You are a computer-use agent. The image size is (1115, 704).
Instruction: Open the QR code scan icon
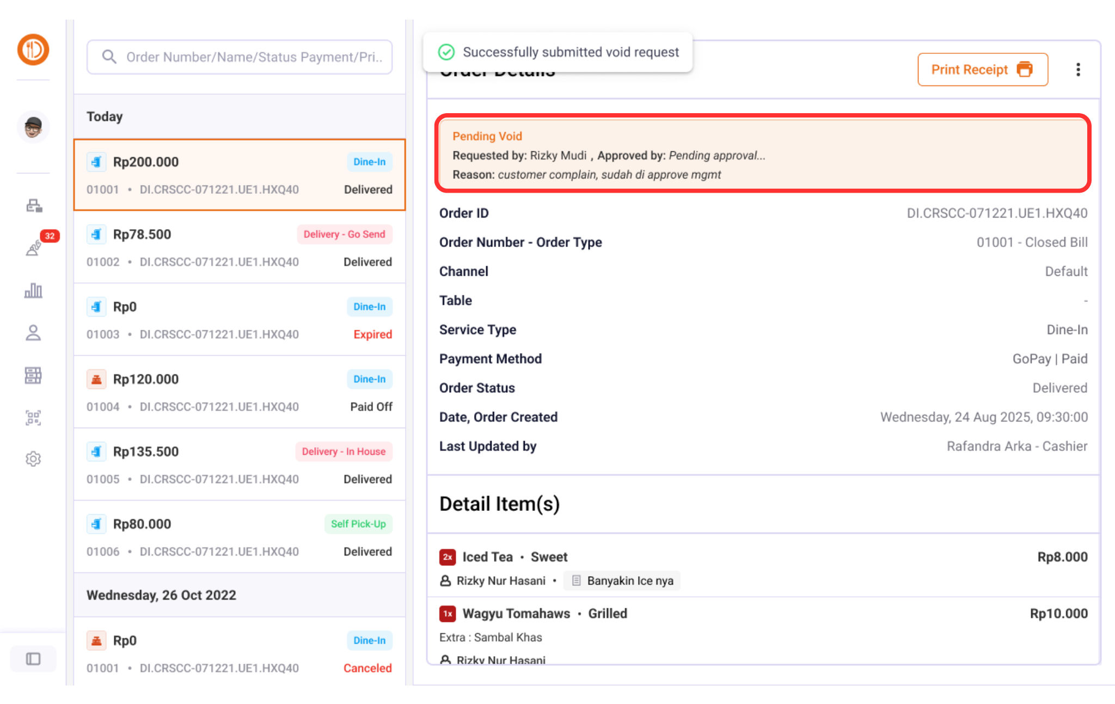[33, 417]
